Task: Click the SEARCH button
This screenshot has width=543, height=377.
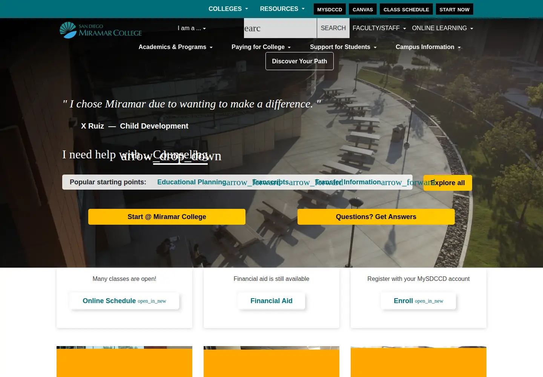Action: 333,28
